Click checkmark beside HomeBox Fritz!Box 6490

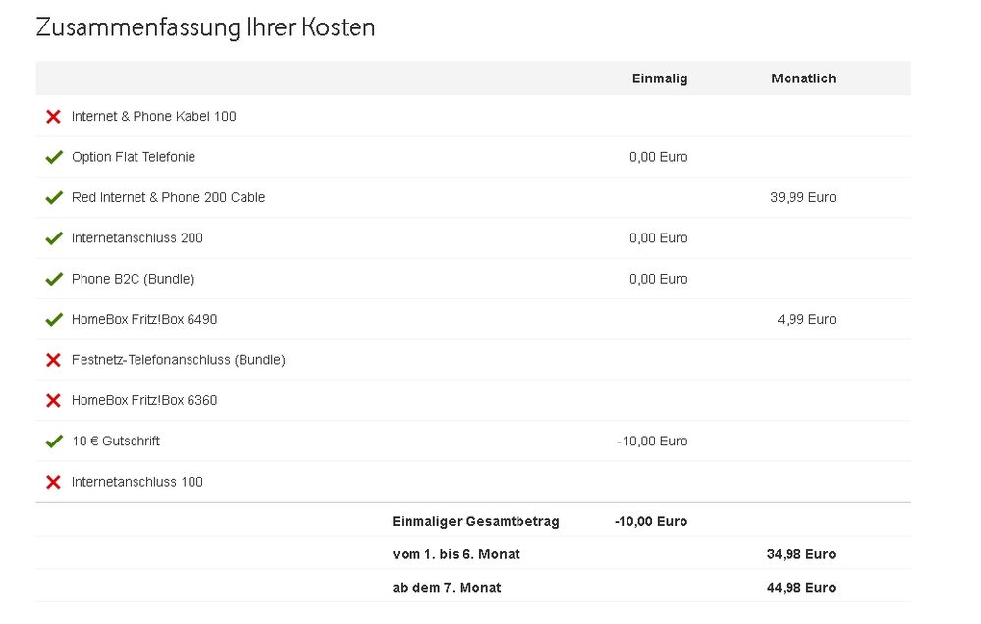click(54, 320)
